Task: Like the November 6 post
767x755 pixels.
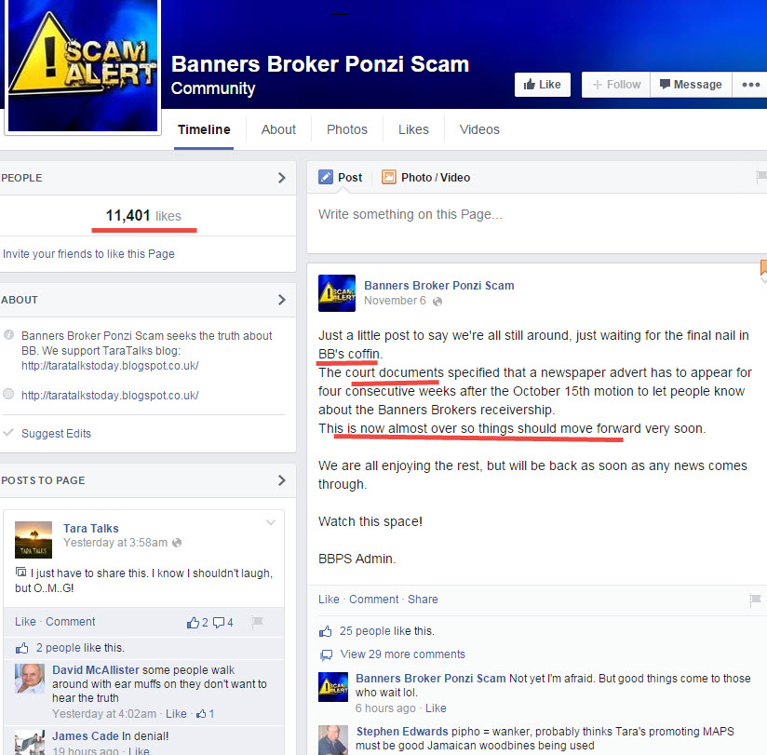Action: pos(329,600)
